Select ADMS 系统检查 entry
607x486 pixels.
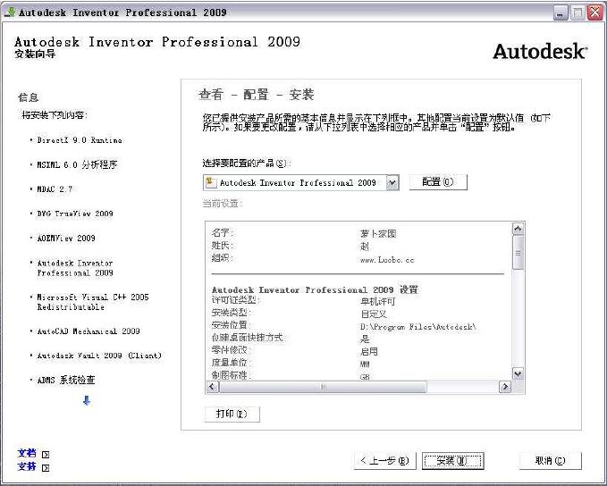click(66, 380)
